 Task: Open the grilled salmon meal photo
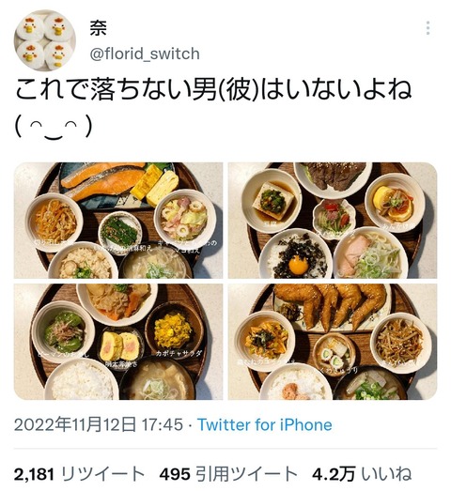[x=118, y=221]
